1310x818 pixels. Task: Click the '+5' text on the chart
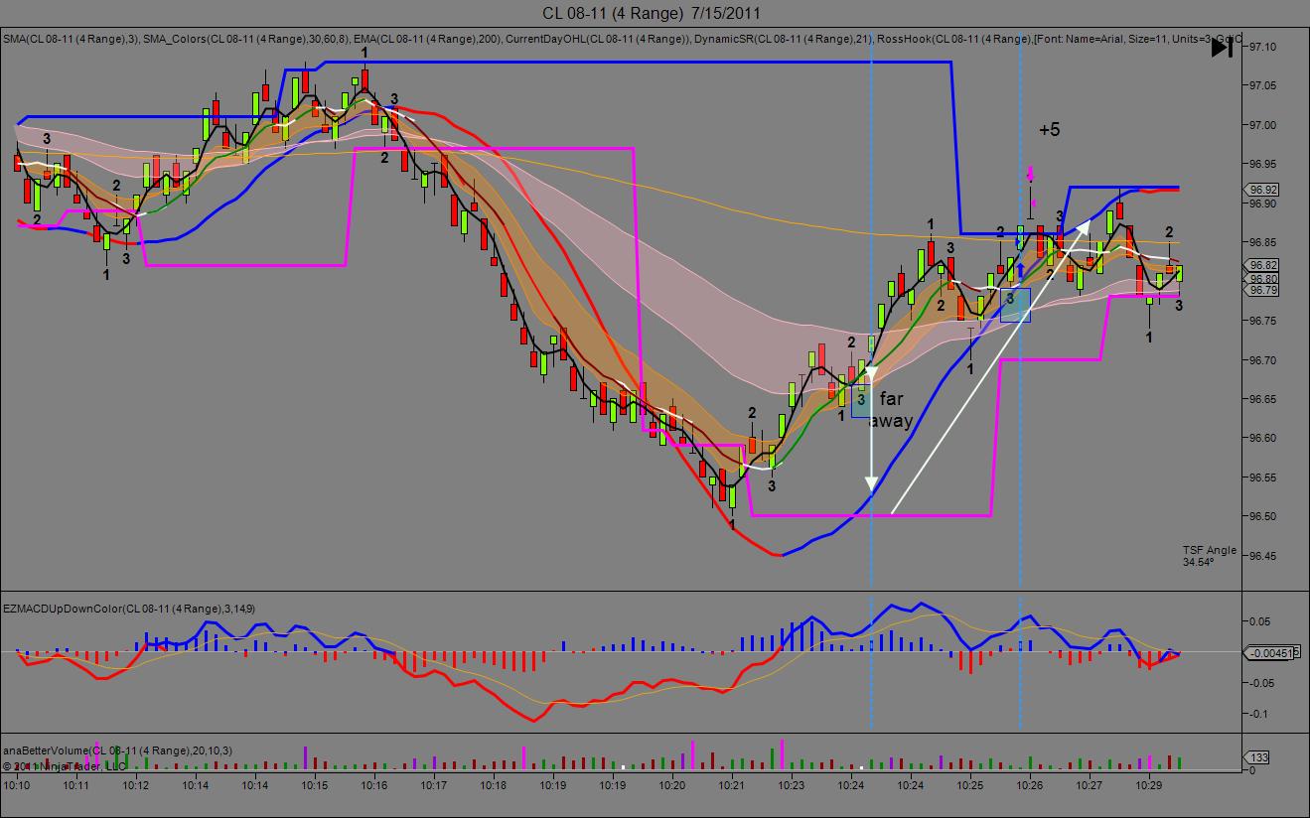point(1050,130)
